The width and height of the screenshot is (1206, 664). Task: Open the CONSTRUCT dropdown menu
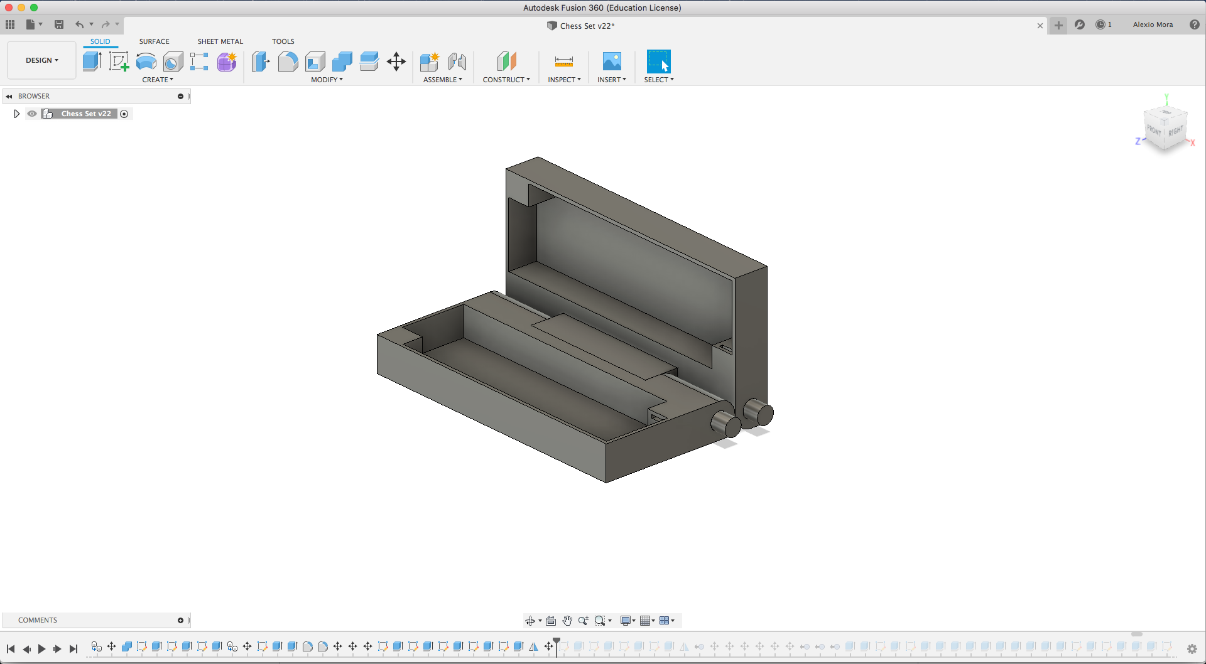[x=506, y=80]
